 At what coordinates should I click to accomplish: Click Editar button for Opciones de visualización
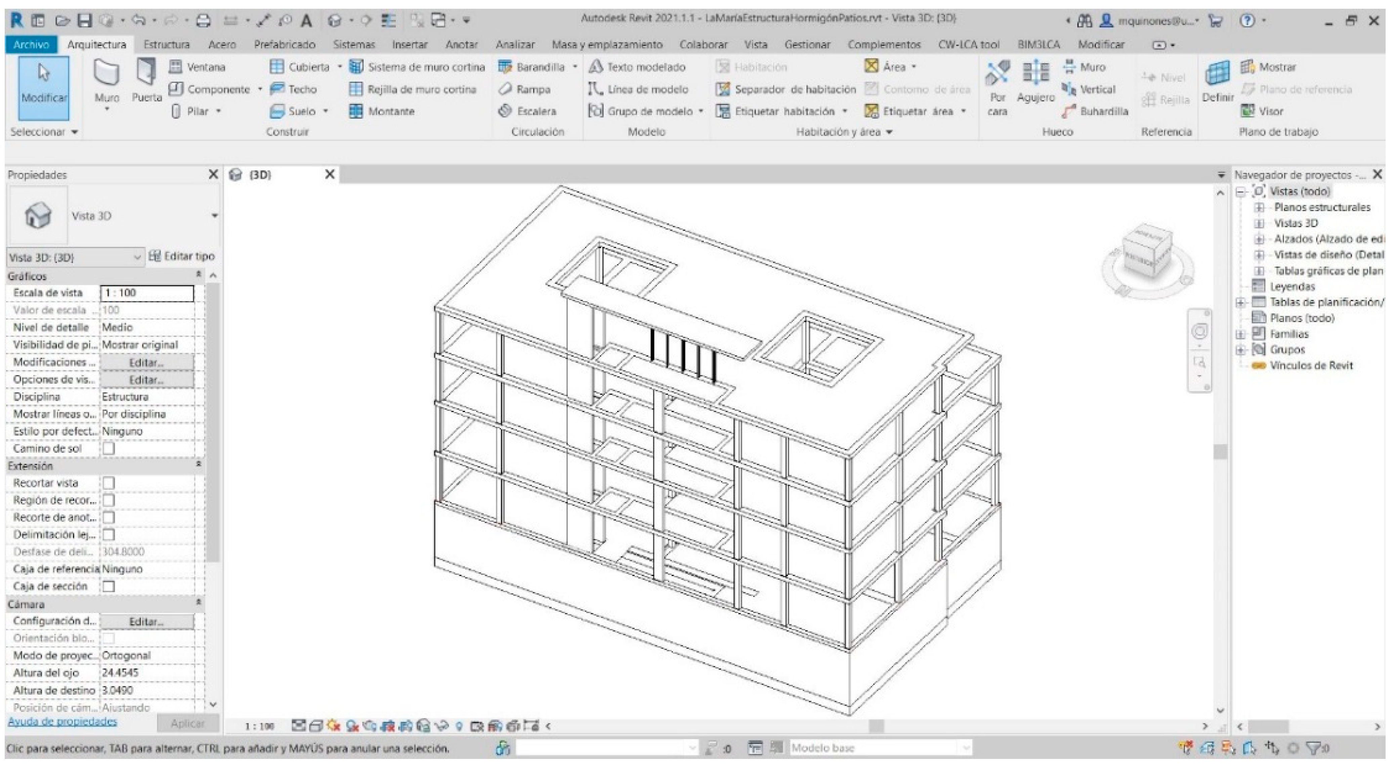(146, 380)
